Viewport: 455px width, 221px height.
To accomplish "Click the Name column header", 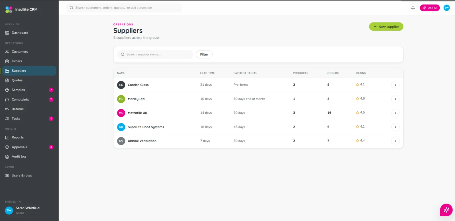I will tap(121, 73).
